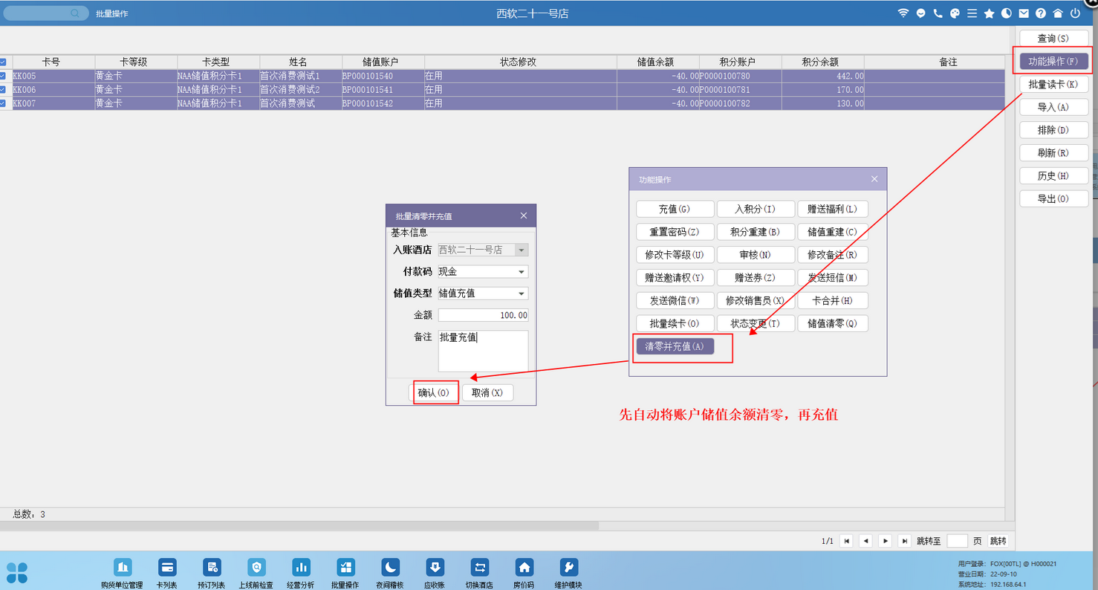Choose 储值清零(Q) in function panel

832,324
